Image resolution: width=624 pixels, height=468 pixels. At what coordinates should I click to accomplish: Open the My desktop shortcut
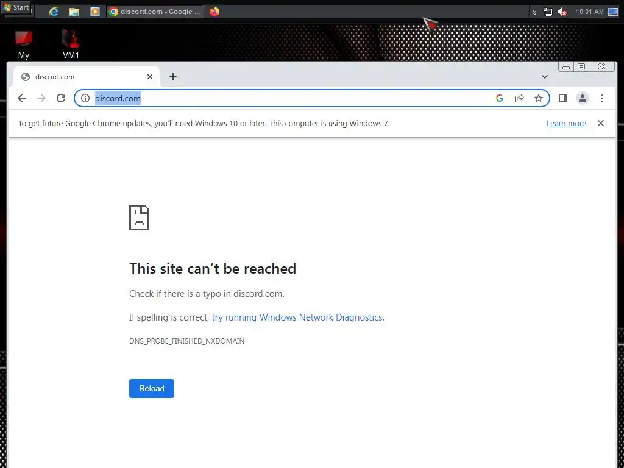24,44
